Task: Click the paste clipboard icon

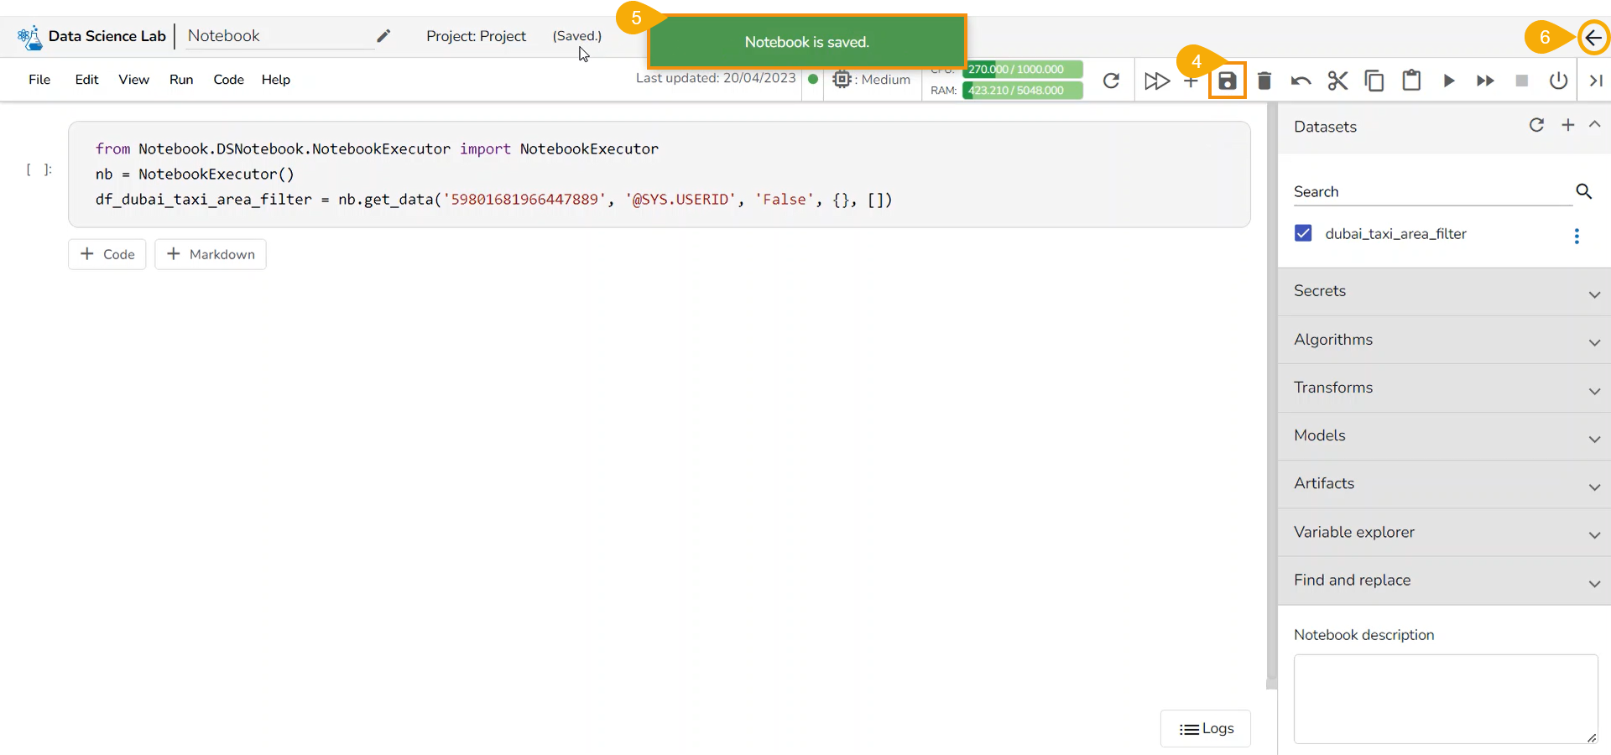Action: [x=1411, y=81]
